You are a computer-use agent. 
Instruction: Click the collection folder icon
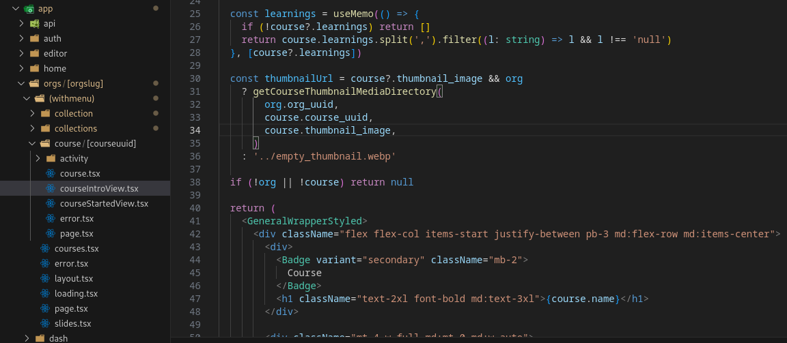46,114
